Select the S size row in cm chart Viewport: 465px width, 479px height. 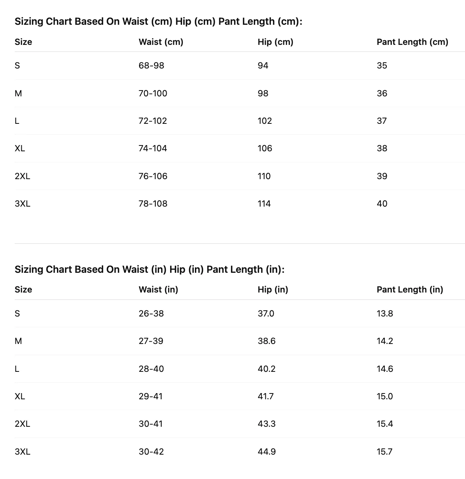240,66
